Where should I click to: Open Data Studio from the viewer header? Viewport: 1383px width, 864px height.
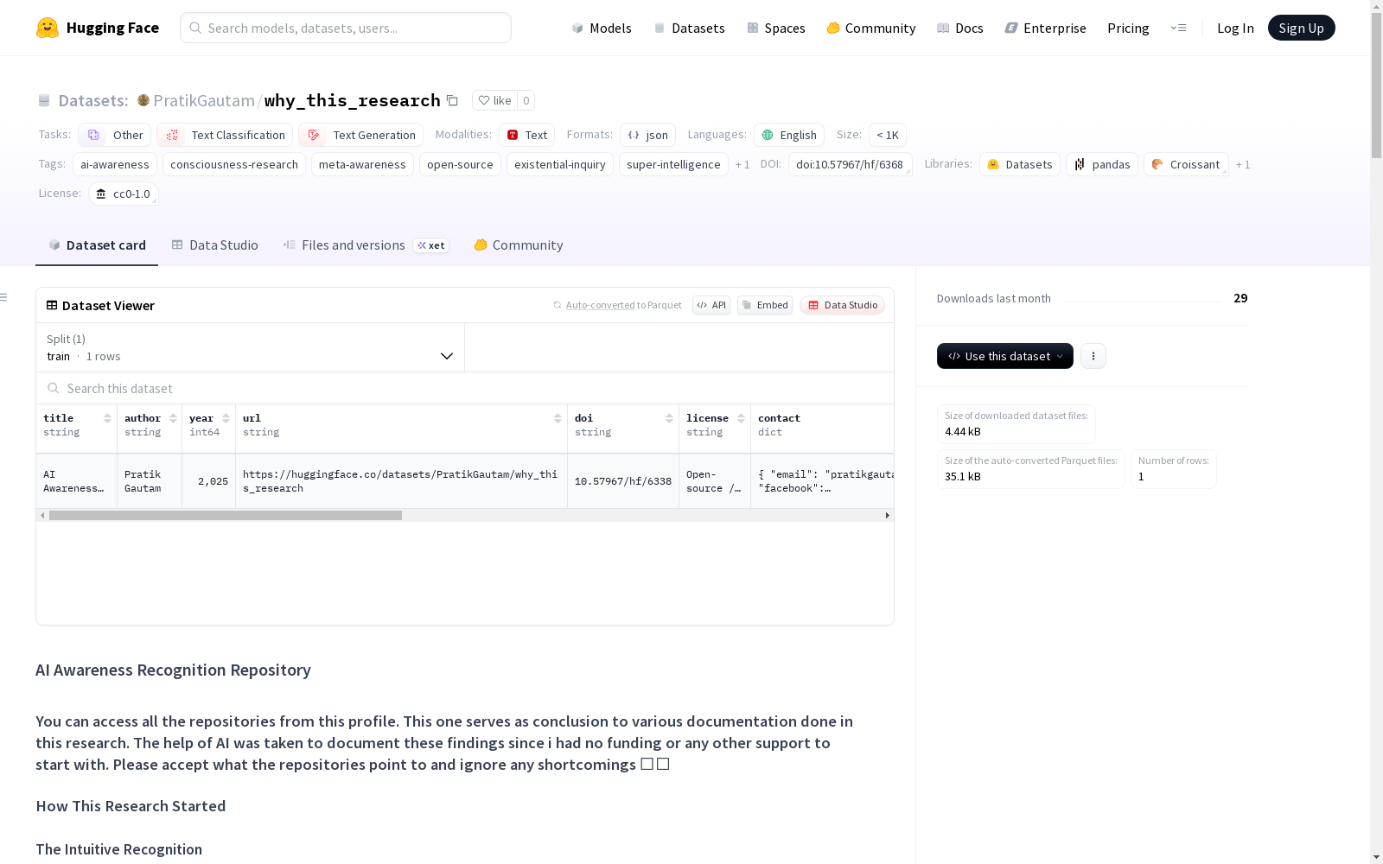(x=843, y=305)
